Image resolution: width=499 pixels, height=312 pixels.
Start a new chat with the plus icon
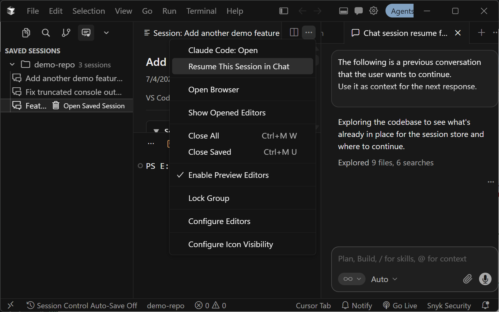(482, 32)
